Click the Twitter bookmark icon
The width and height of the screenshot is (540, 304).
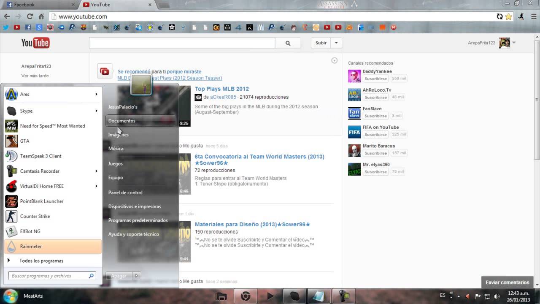(6, 27)
